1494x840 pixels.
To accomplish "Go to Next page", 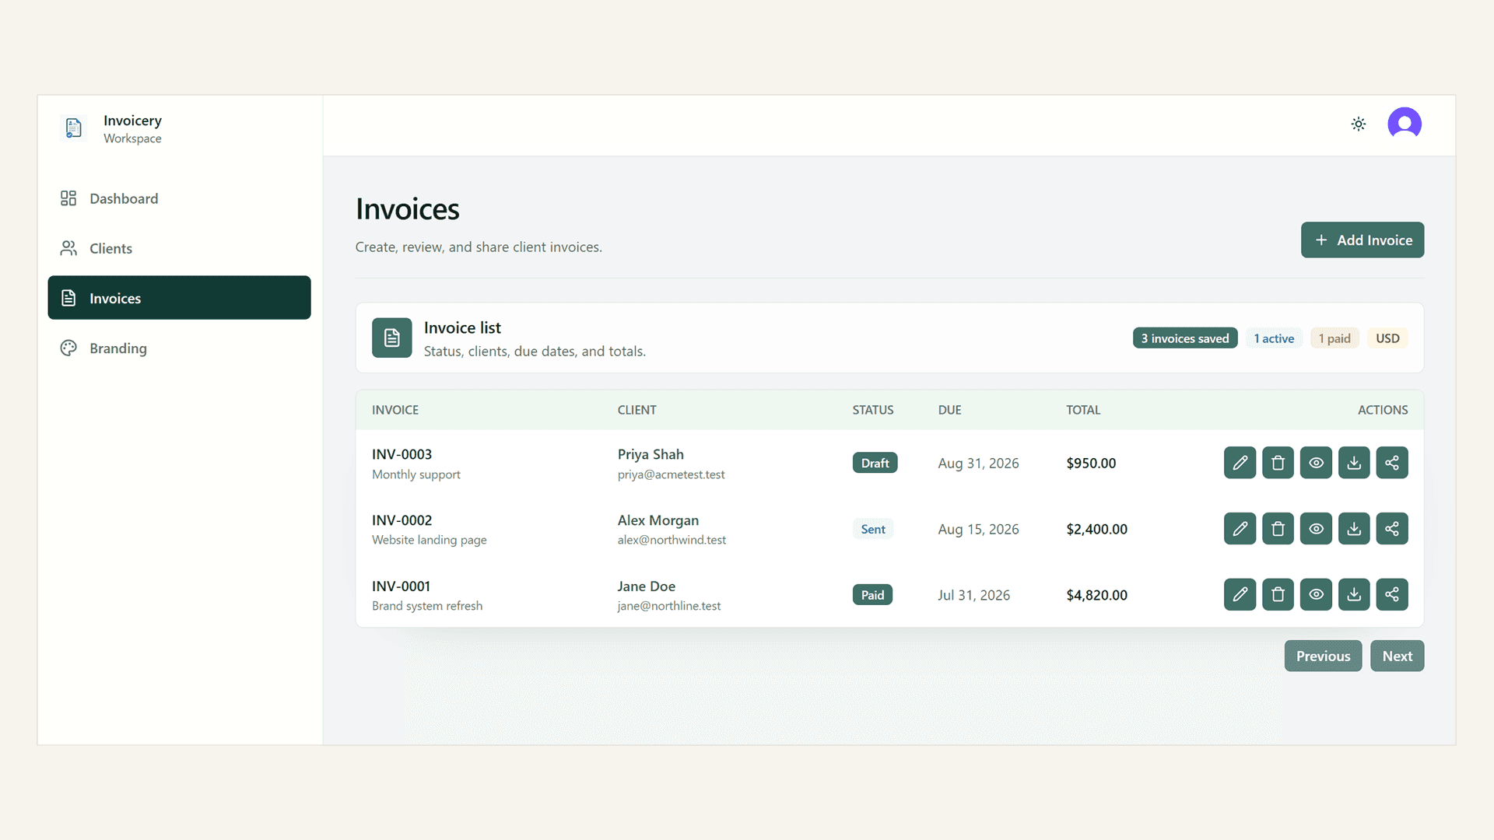I will (x=1397, y=656).
